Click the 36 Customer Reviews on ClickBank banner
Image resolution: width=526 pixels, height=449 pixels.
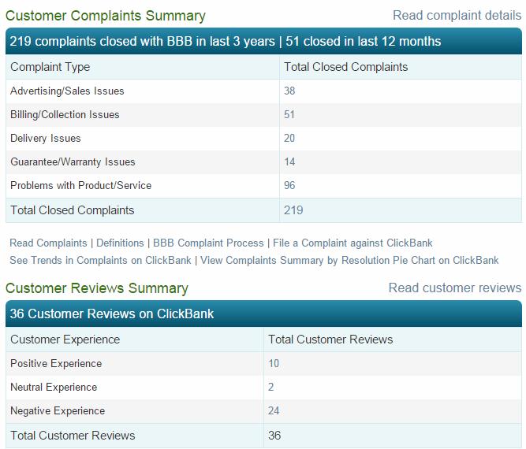(x=263, y=314)
